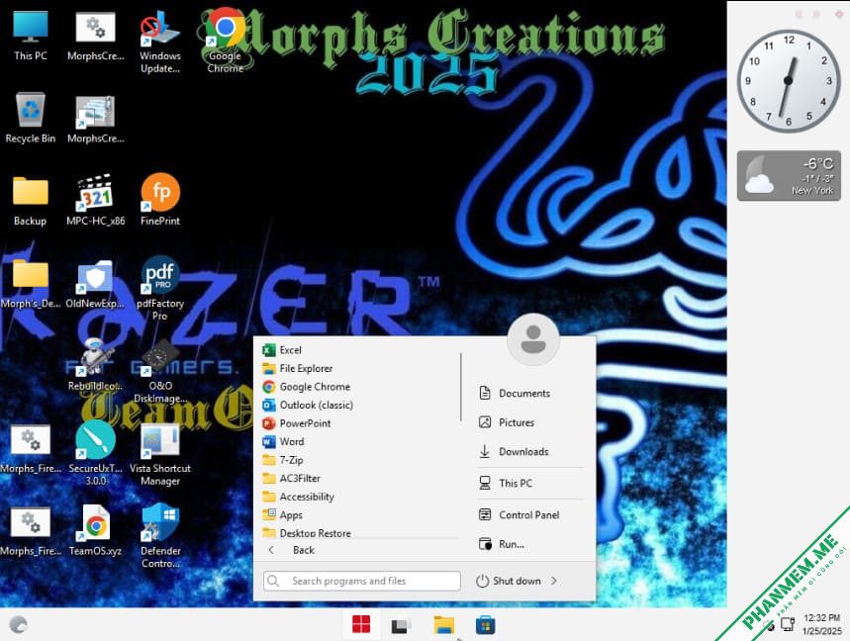Image resolution: width=850 pixels, height=641 pixels.
Task: Click the user account picture in Start menu
Action: [533, 339]
